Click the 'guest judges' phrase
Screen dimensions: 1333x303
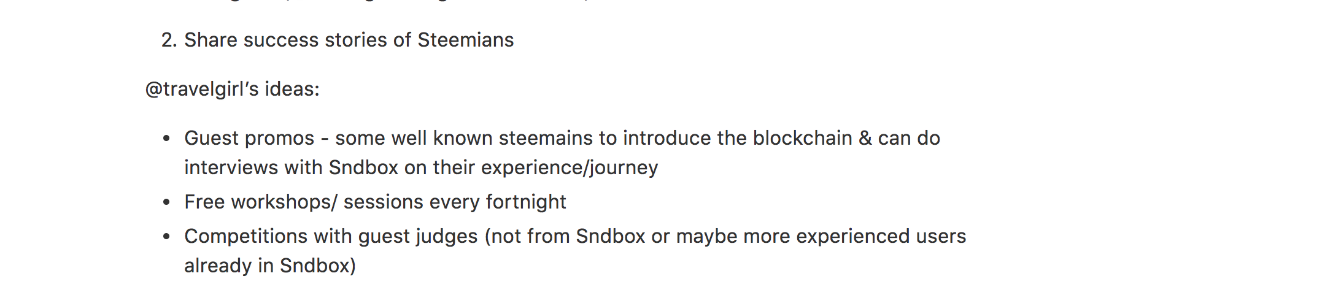click(x=418, y=237)
